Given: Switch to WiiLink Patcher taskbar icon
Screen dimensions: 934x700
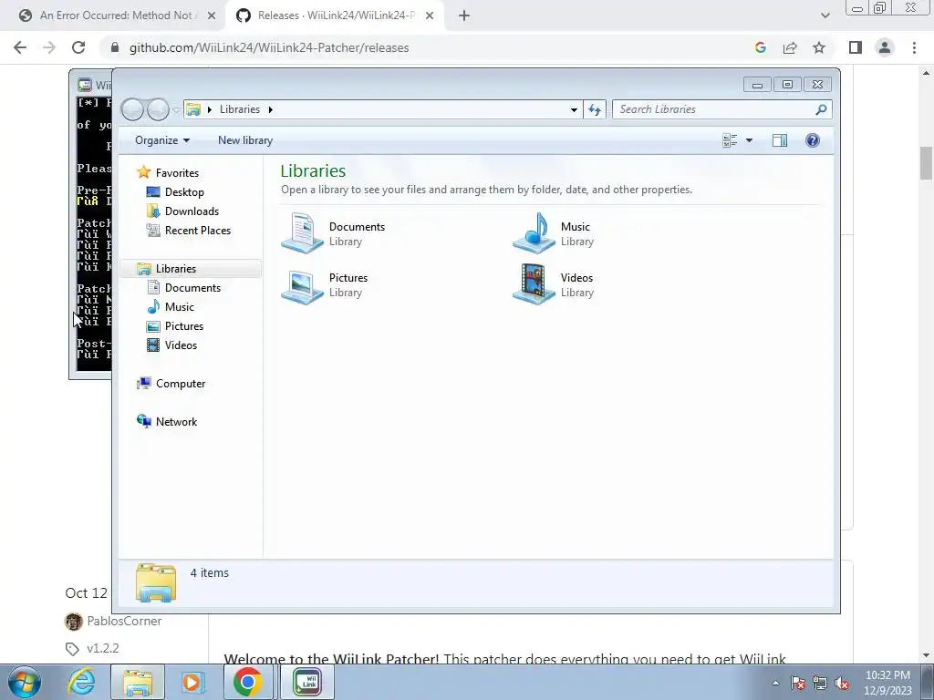Looking at the screenshot, I should pyautogui.click(x=307, y=682).
